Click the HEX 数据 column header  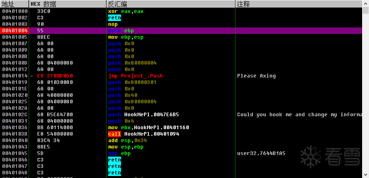(x=67, y=4)
